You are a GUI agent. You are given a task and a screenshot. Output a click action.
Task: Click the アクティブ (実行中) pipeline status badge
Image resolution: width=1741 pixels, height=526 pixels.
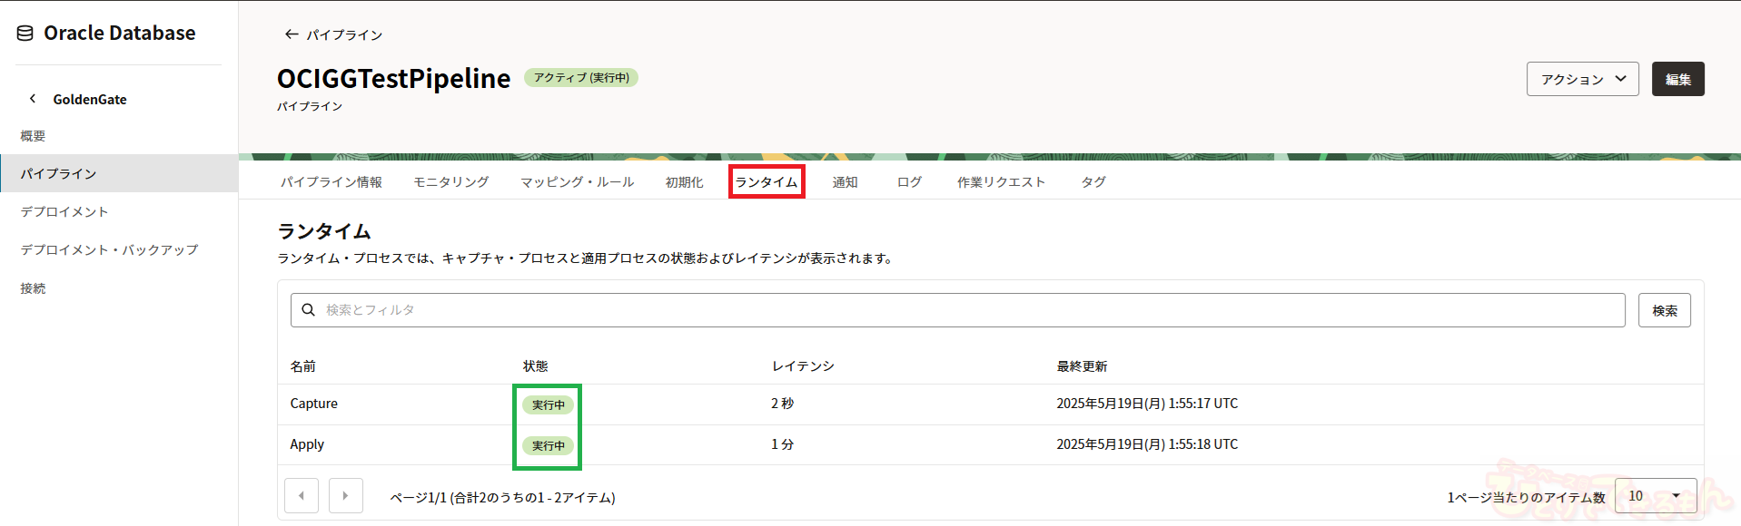coord(581,78)
